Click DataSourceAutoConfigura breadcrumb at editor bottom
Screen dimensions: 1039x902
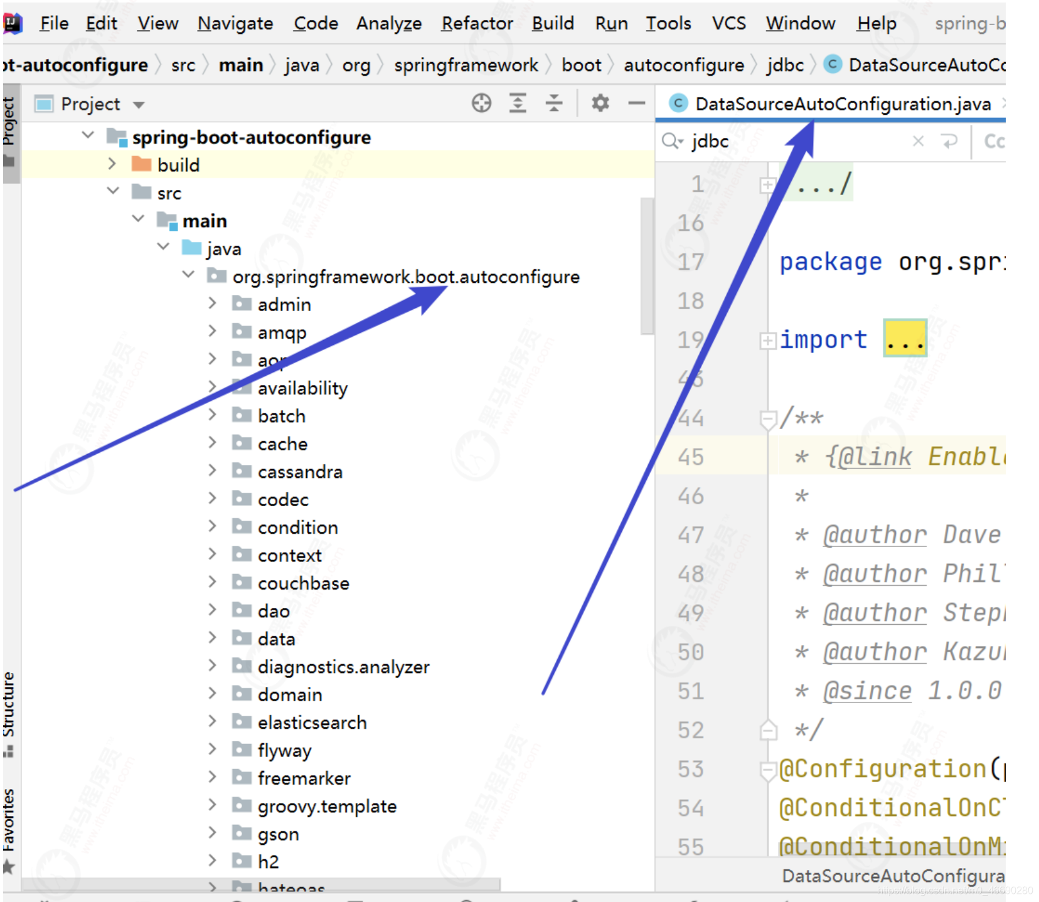pos(892,876)
